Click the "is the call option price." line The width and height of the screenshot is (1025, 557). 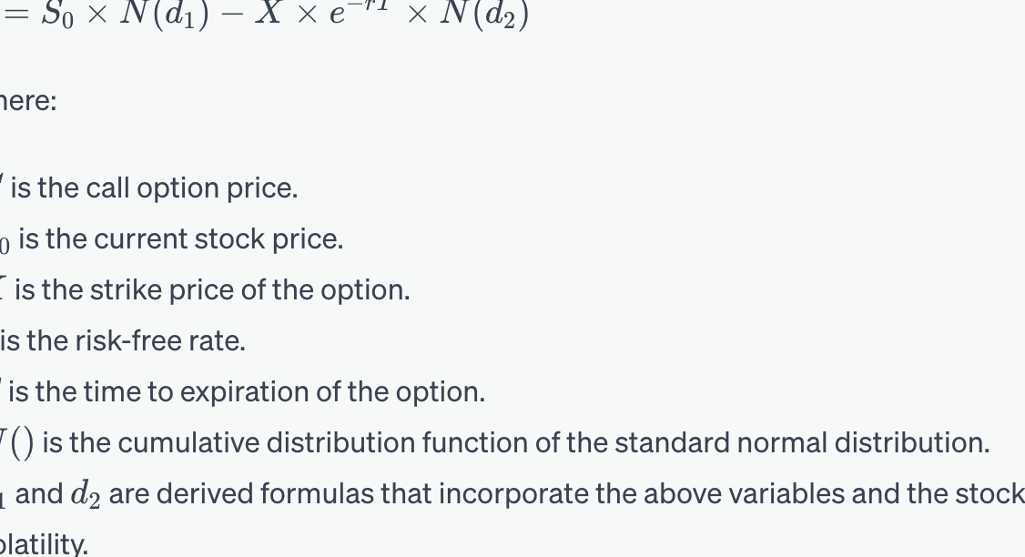(x=154, y=188)
